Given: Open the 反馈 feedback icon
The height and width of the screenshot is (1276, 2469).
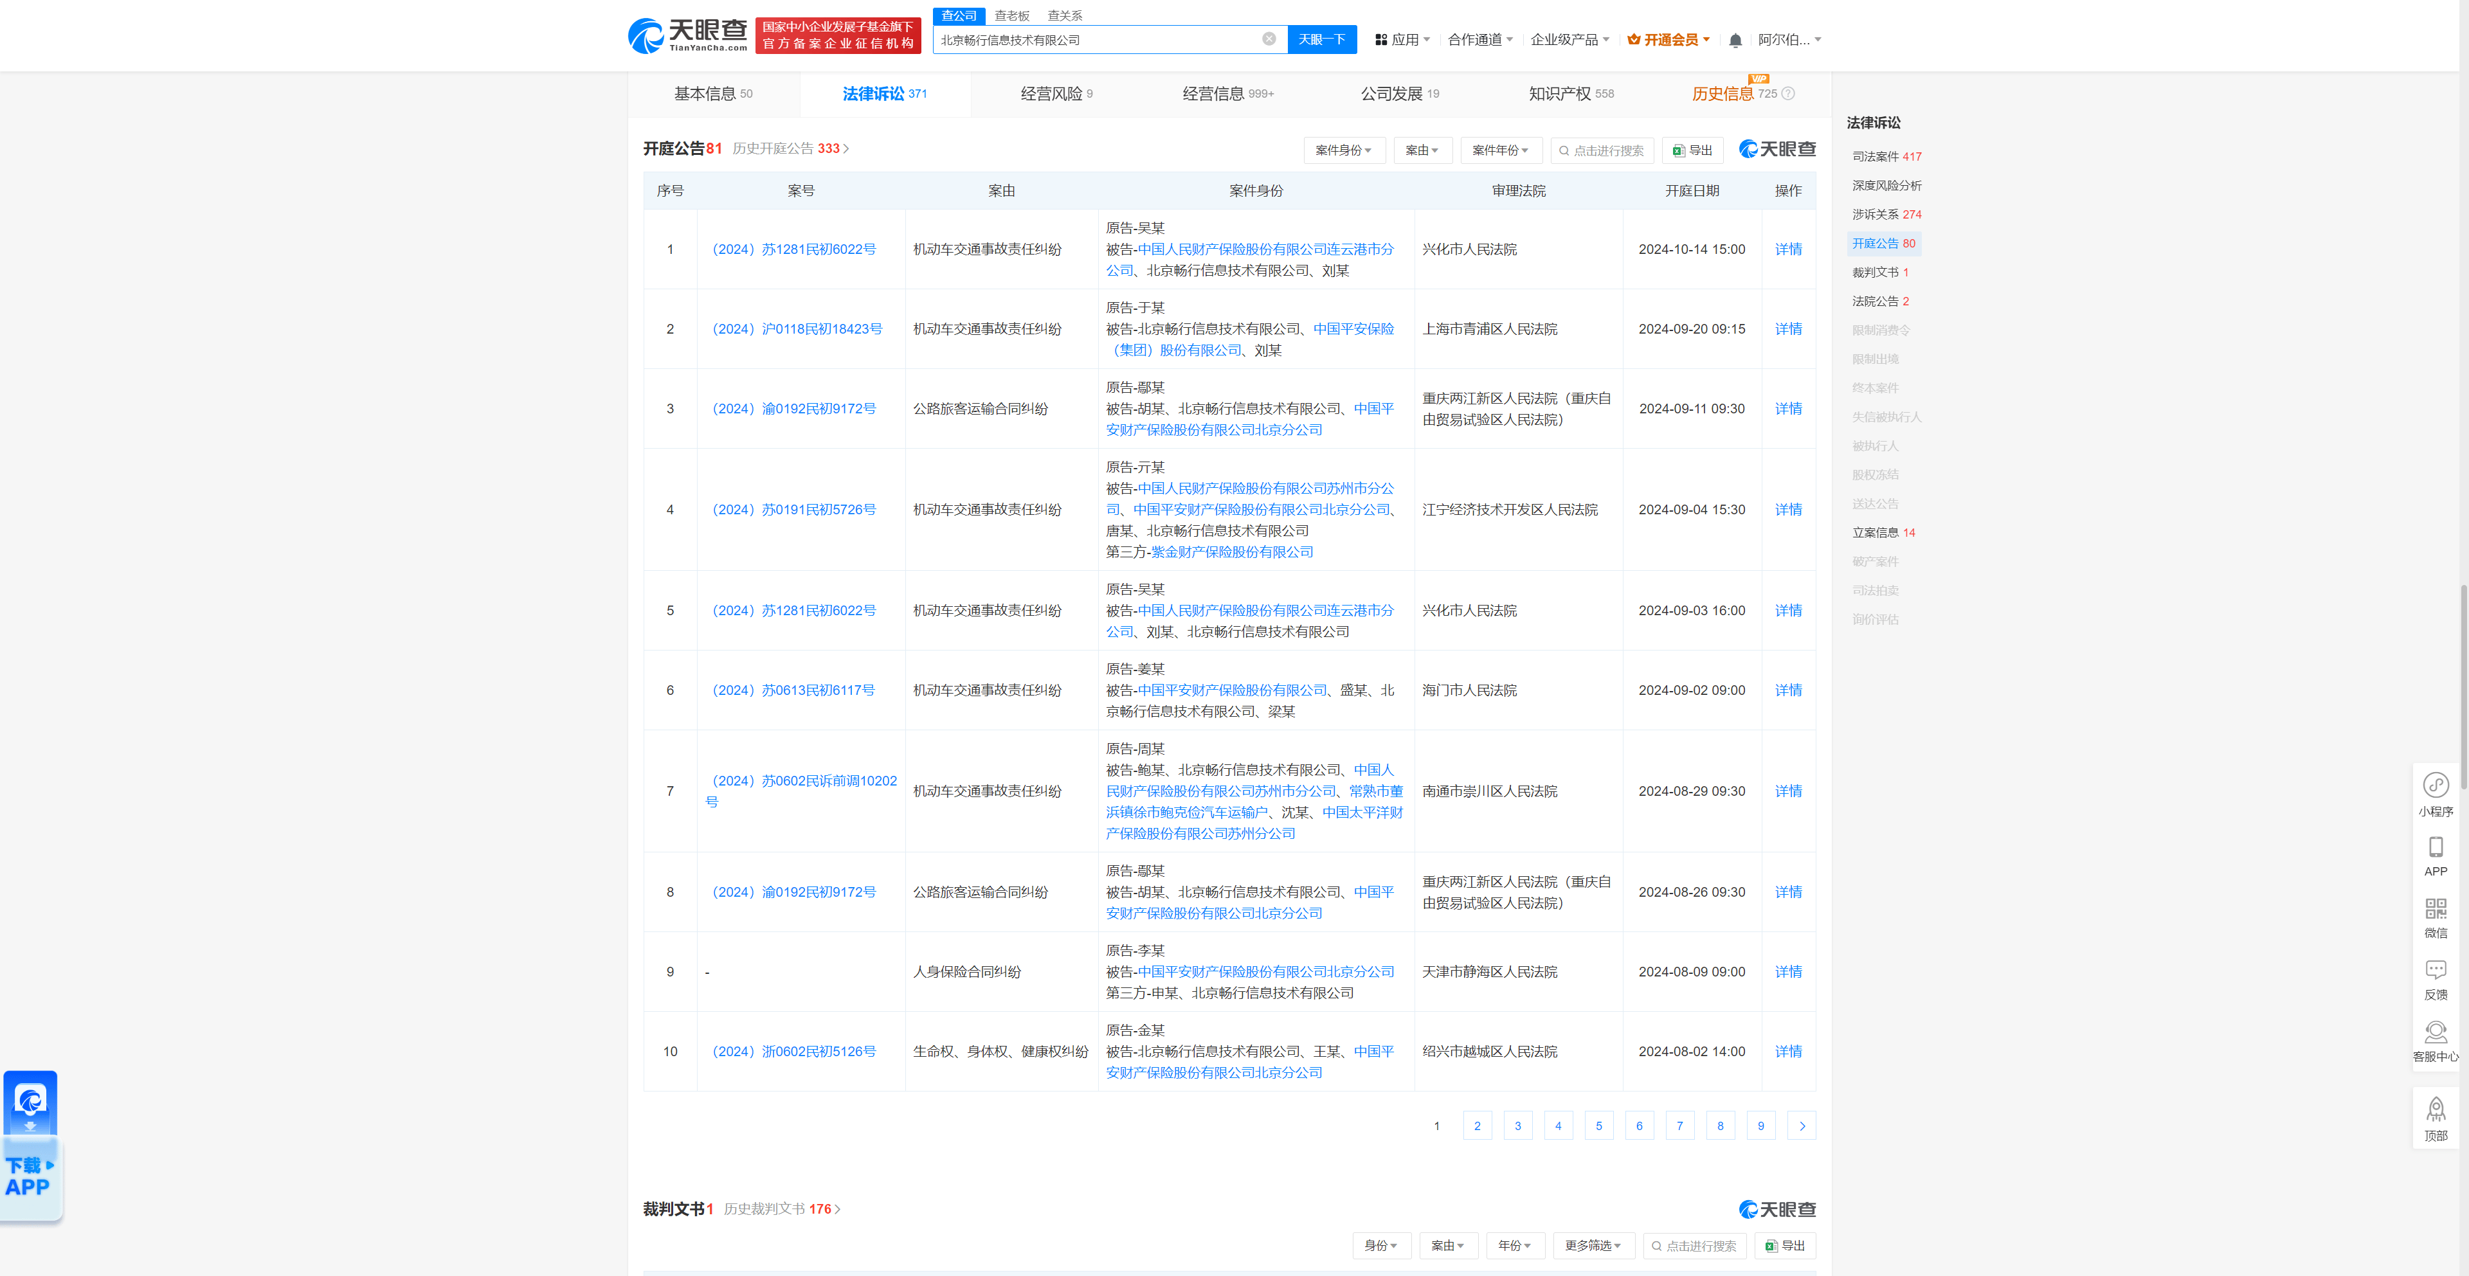Looking at the screenshot, I should tap(2436, 980).
